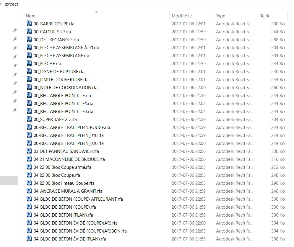294x247 pixels.
Task: Click icon of 04 21 MAÇONNERIE DE BRIQUES.rfa
Action: pyautogui.click(x=29, y=159)
